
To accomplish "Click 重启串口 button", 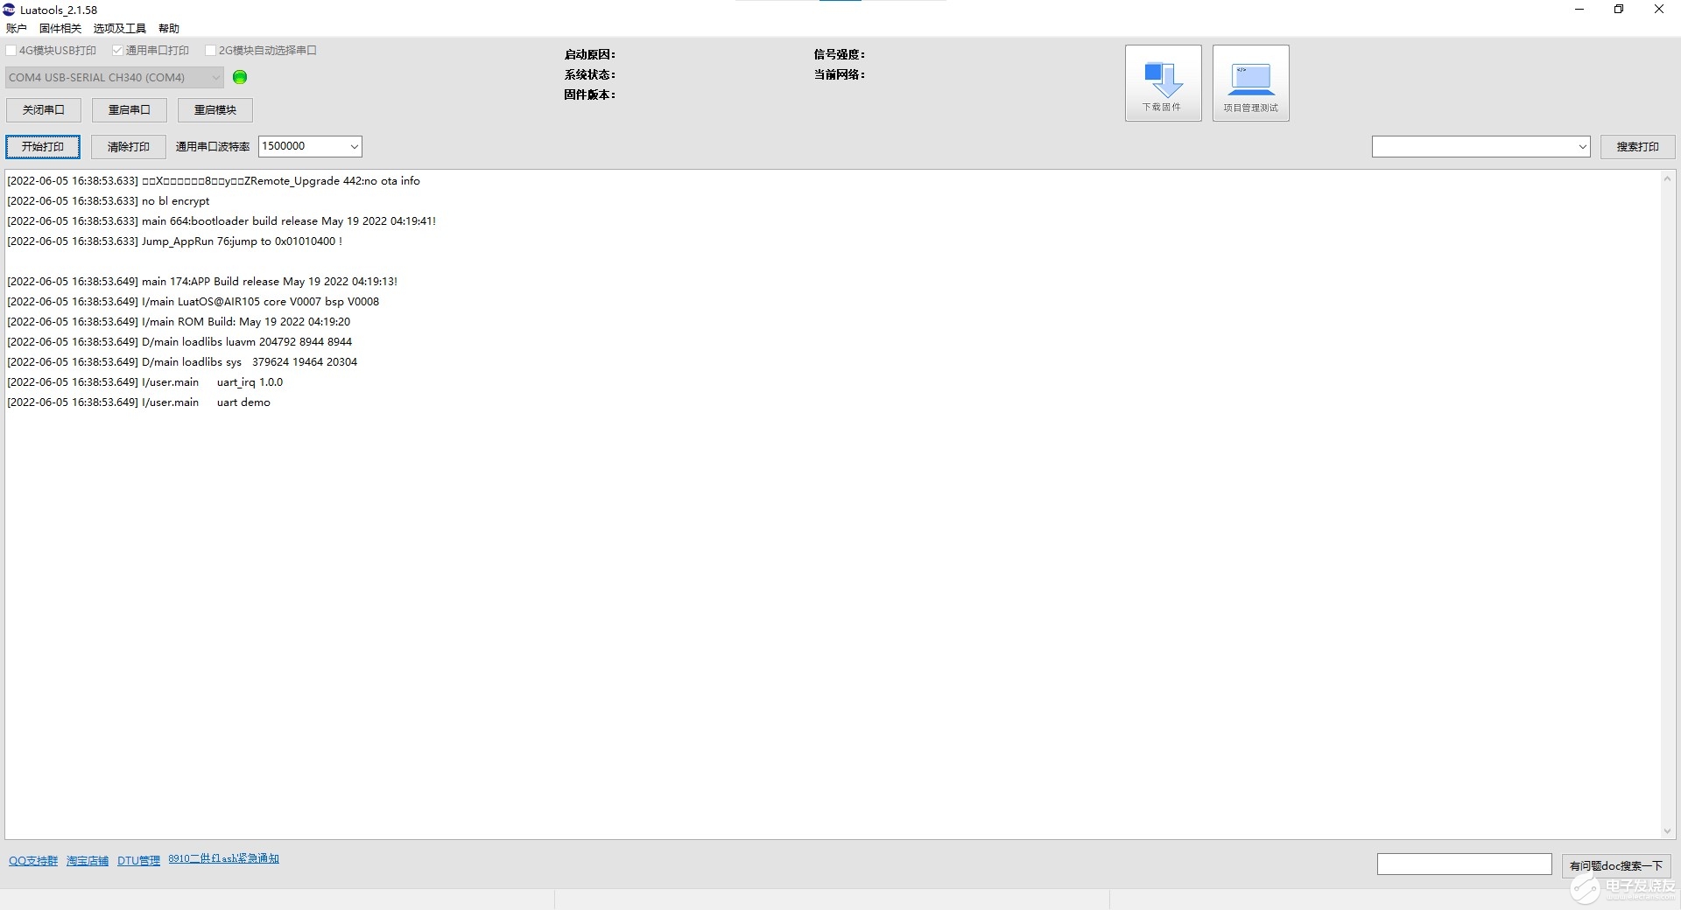I will point(130,109).
